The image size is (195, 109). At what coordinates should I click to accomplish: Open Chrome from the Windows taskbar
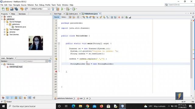coord(87,106)
